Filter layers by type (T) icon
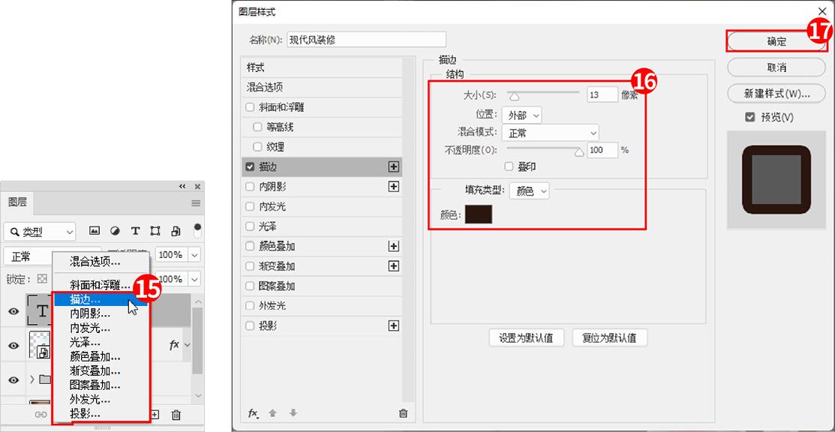Viewport: 835px width, 432px height. pos(135,231)
